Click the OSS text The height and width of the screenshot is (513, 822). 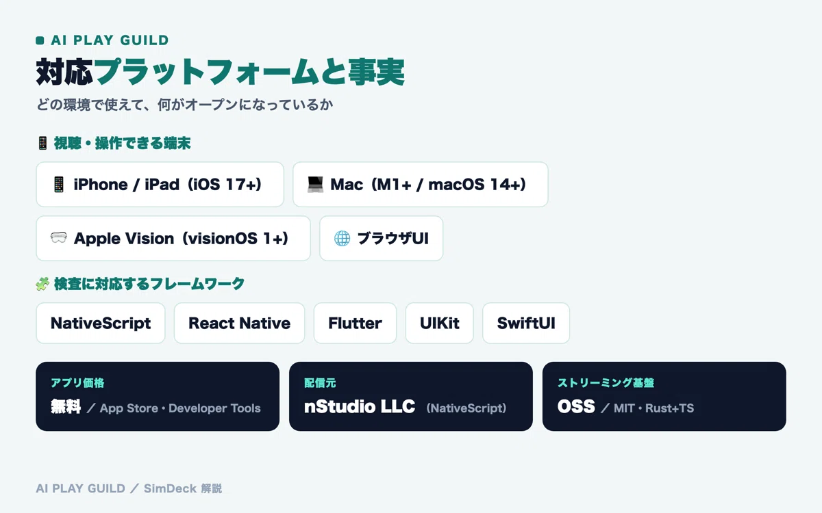pos(576,407)
